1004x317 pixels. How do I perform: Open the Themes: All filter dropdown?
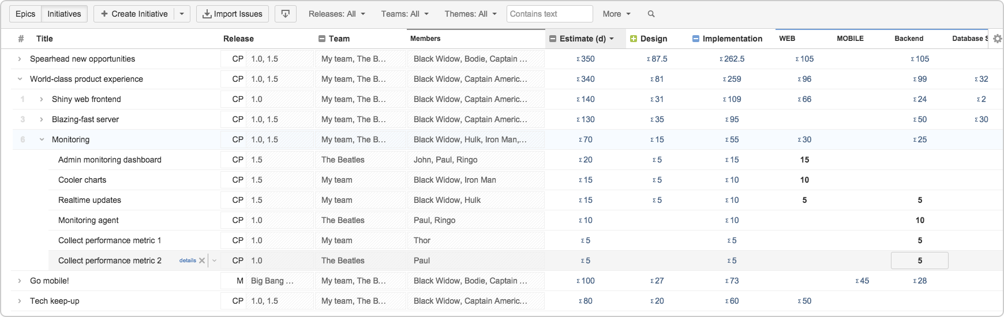pyautogui.click(x=470, y=14)
